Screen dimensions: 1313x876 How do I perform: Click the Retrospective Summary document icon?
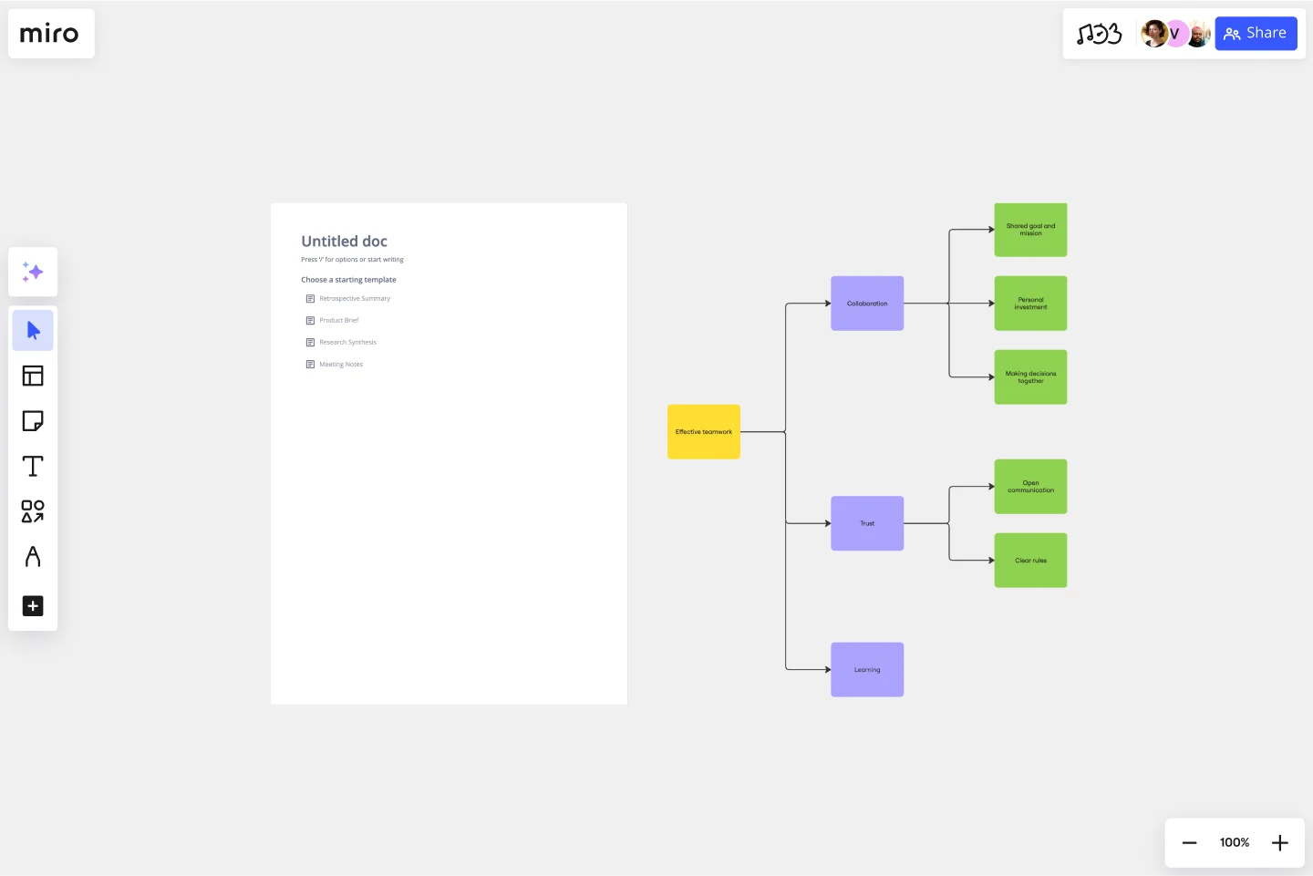tap(310, 299)
